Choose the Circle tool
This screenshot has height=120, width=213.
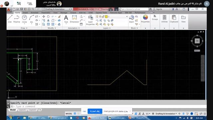point(24,19)
